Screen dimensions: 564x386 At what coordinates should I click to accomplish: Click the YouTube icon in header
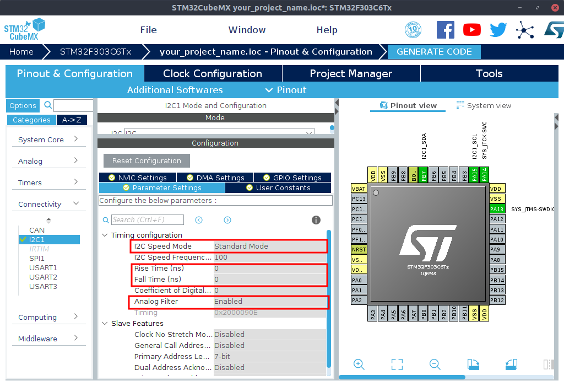[x=472, y=30]
